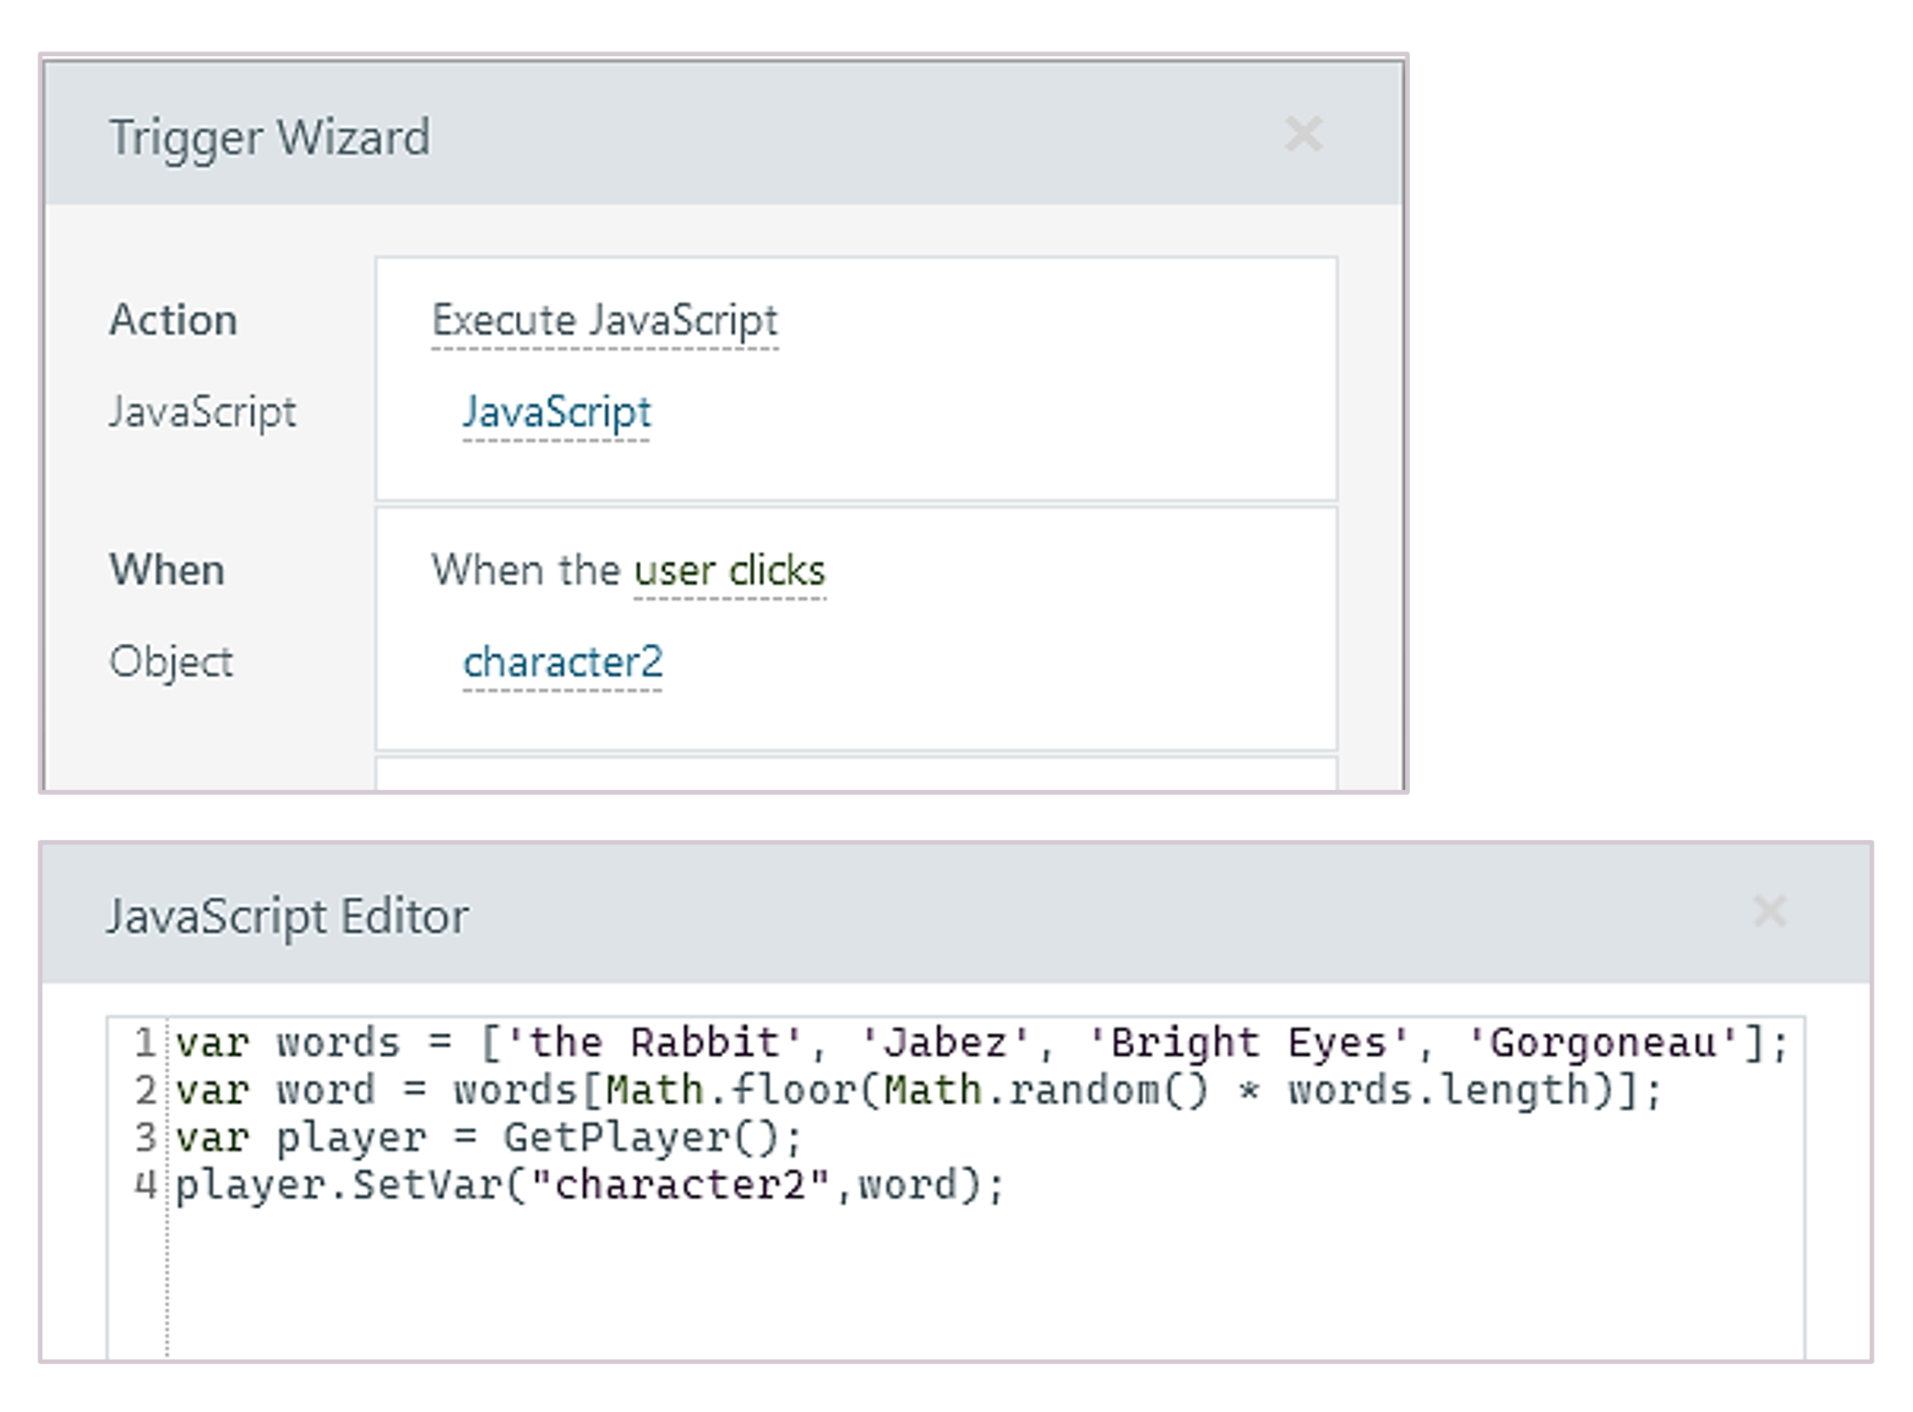Screen dimensions: 1913x1412
Task: Click the Object label in Trigger Wizard
Action: (x=171, y=662)
